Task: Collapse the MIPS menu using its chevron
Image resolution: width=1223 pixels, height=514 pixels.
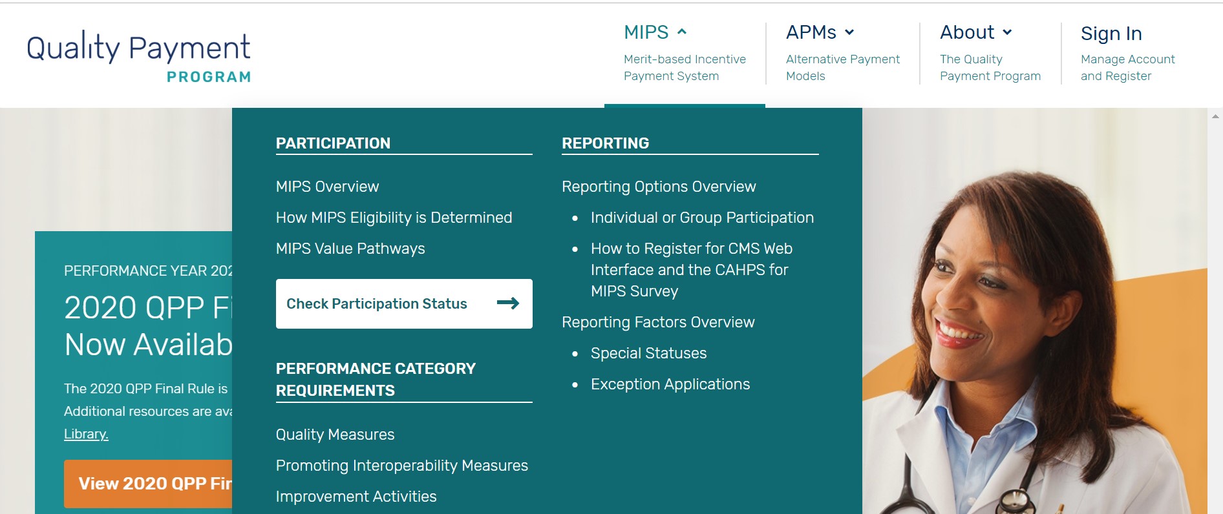Action: pyautogui.click(x=681, y=32)
